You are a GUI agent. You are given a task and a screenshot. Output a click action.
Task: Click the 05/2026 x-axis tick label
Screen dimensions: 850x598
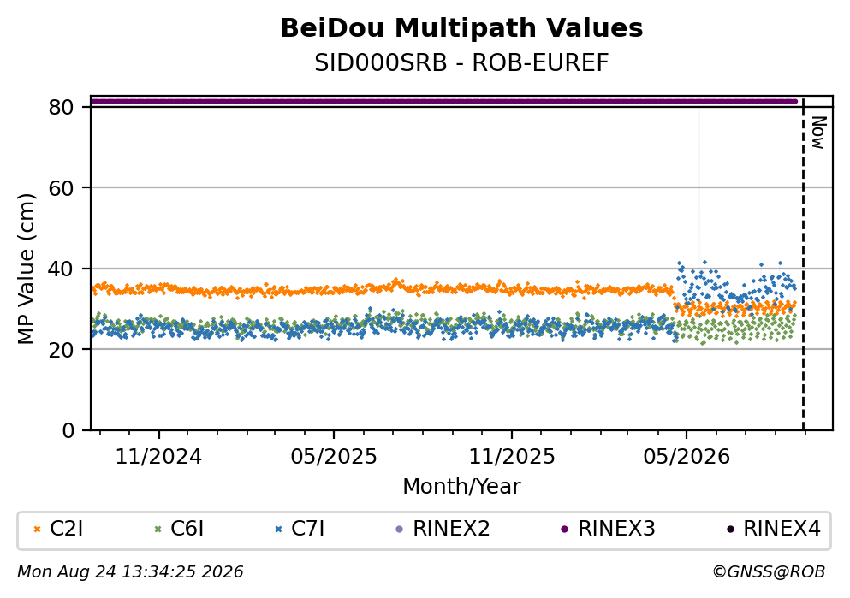coord(687,457)
